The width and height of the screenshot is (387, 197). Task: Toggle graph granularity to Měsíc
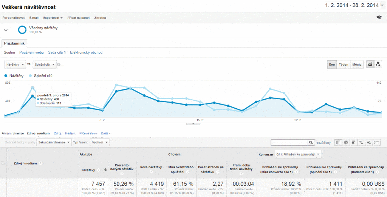click(357, 65)
